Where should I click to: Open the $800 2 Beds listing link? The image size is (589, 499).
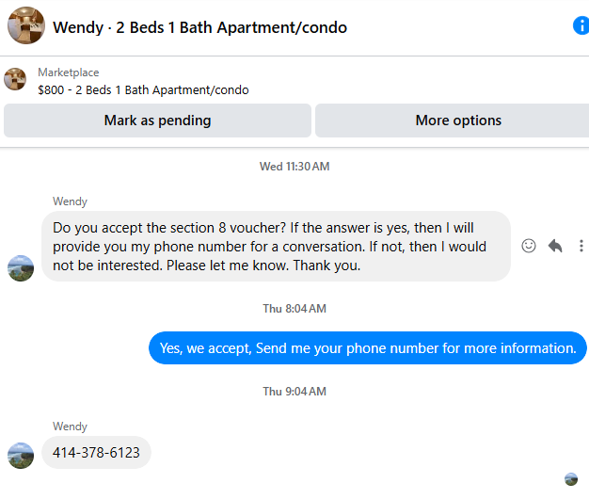[143, 90]
